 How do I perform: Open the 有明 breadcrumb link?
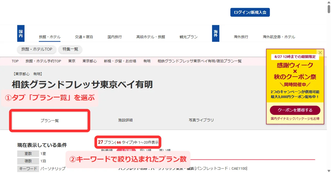click(147, 61)
